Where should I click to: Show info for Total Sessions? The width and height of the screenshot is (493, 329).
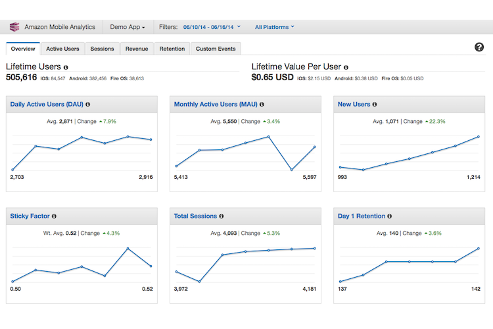222,216
